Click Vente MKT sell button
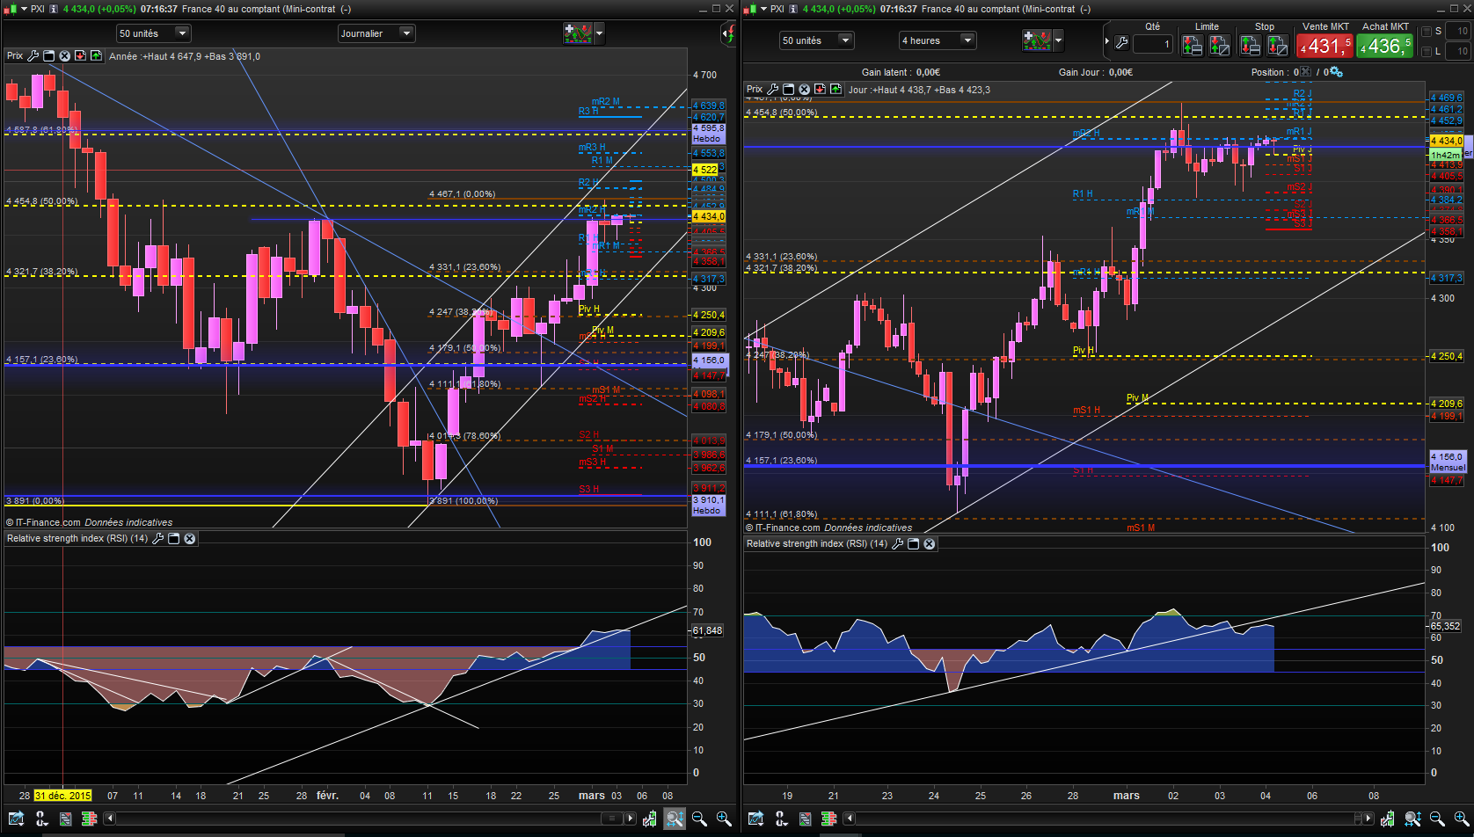This screenshot has height=837, width=1474. pyautogui.click(x=1324, y=46)
